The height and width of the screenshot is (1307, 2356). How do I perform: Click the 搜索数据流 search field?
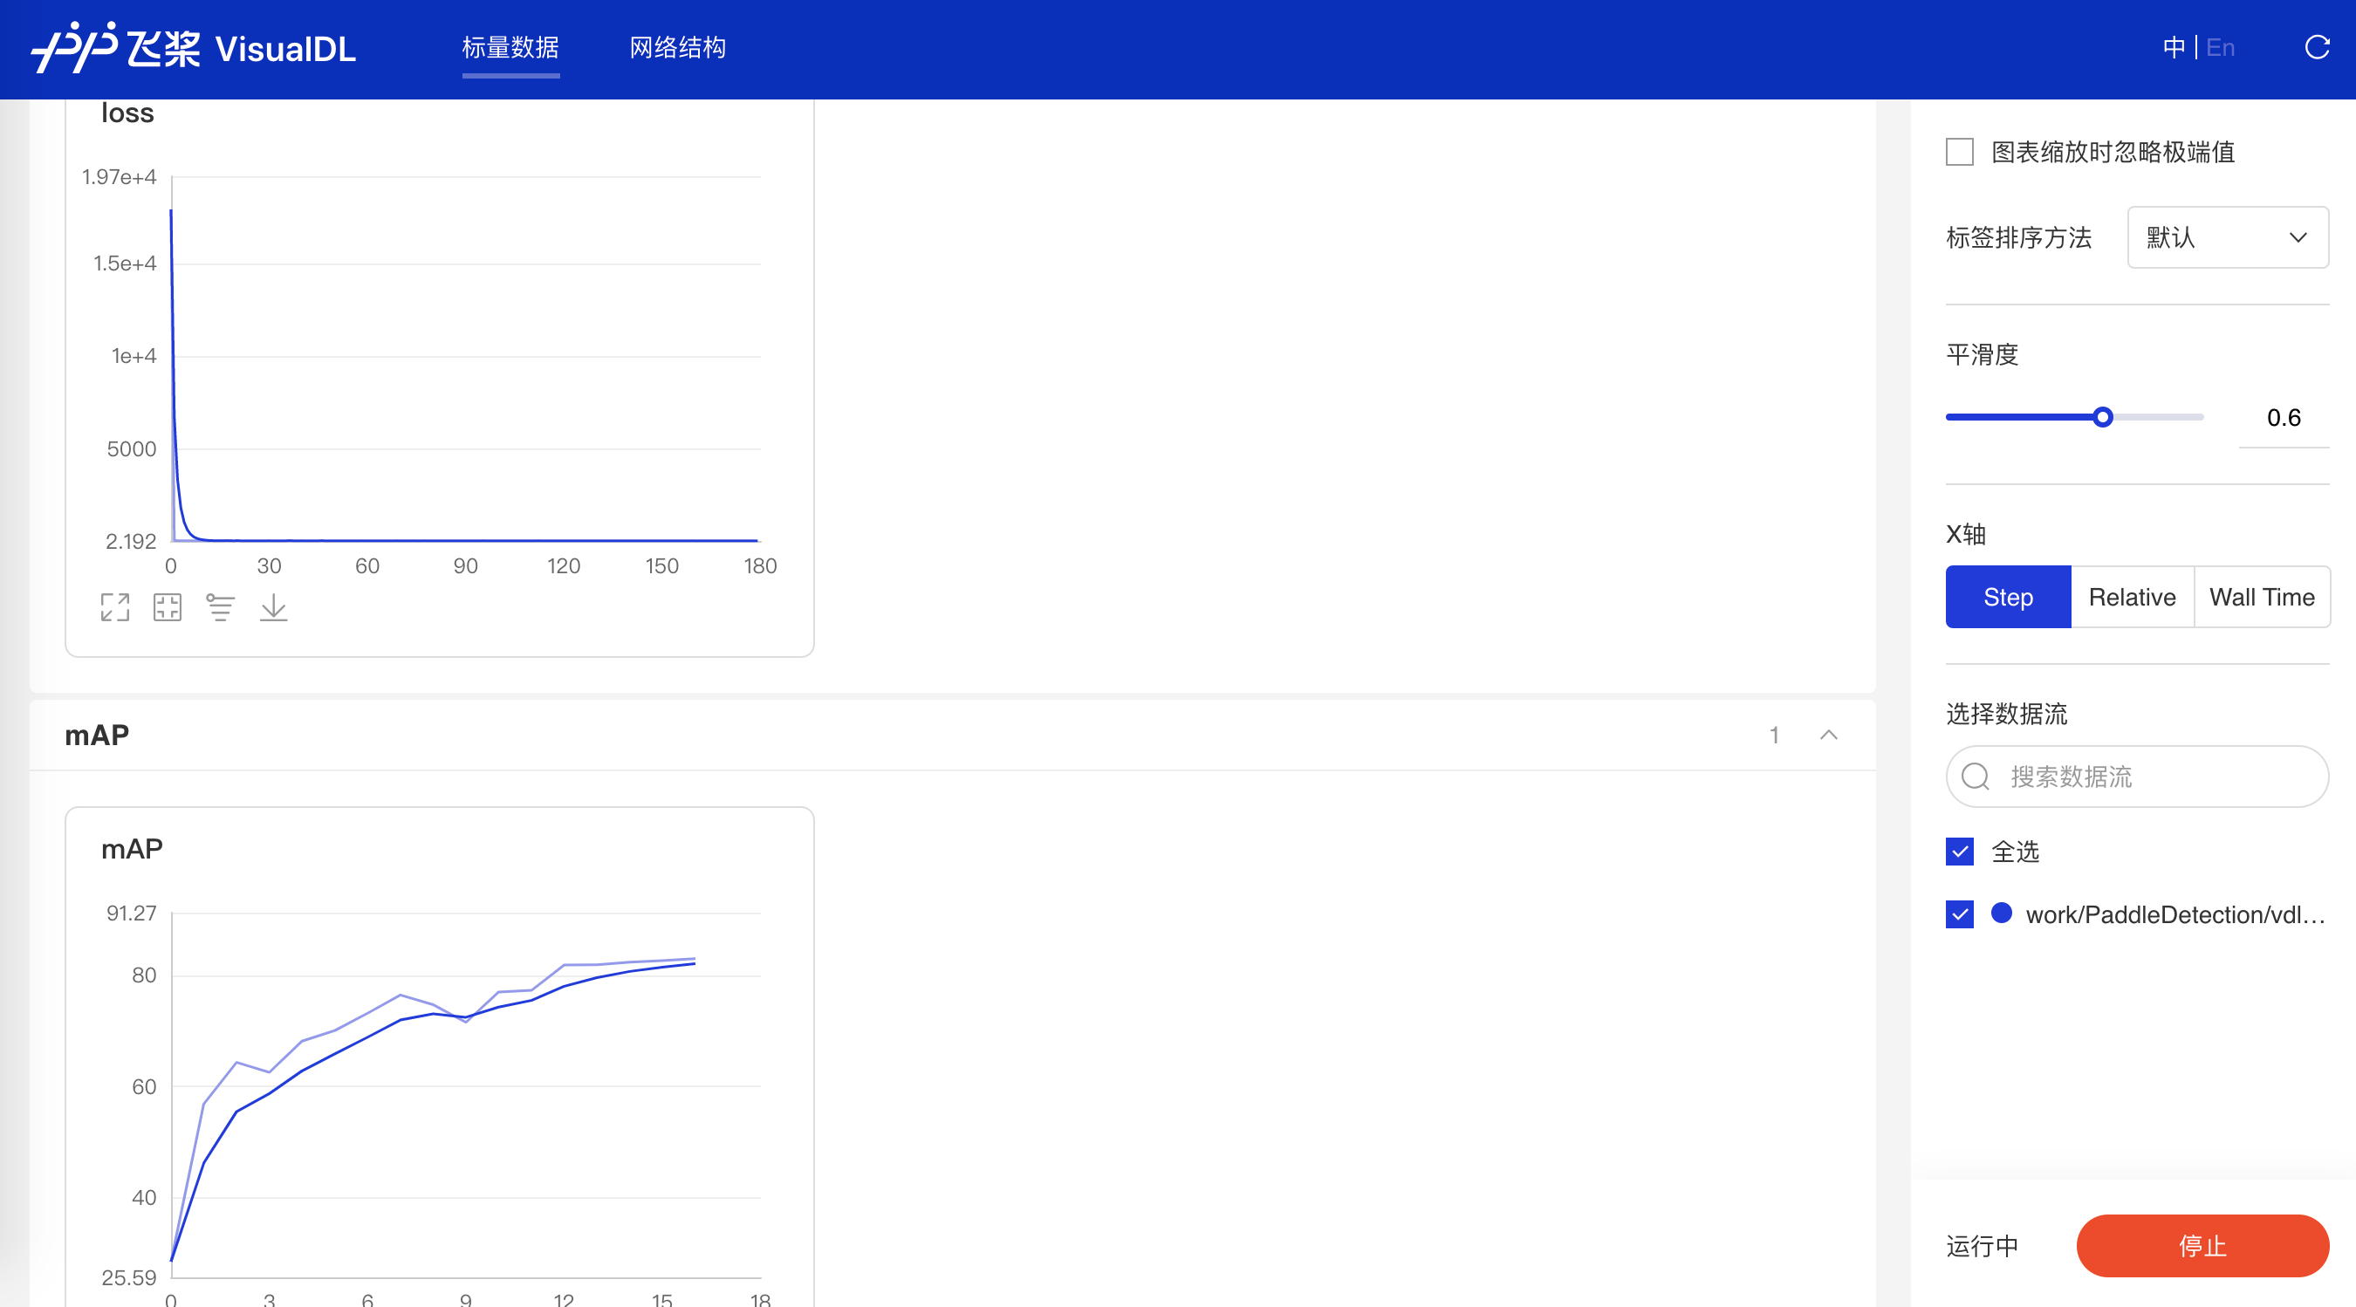2137,777
